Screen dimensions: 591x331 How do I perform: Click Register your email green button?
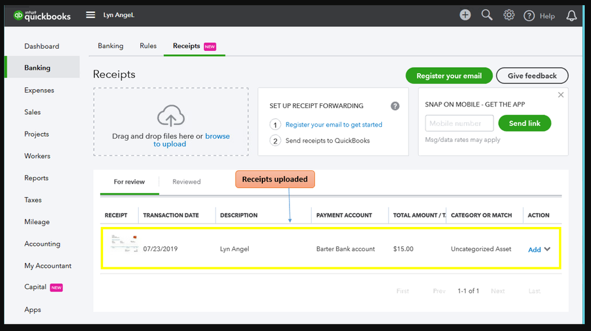coord(449,76)
